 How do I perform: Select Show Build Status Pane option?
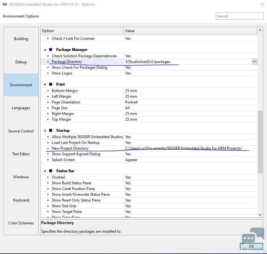pos(71,183)
